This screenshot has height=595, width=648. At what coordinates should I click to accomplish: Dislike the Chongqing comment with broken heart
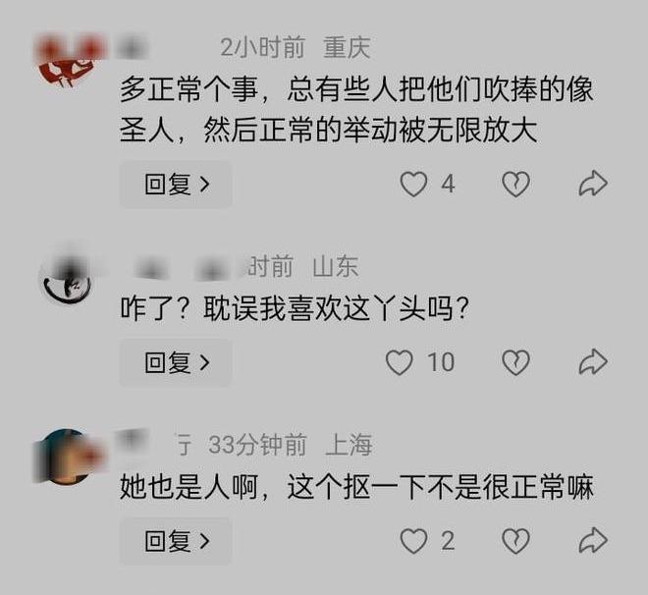tap(515, 184)
